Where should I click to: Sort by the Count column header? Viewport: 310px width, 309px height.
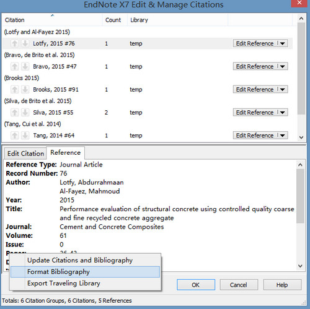115,20
